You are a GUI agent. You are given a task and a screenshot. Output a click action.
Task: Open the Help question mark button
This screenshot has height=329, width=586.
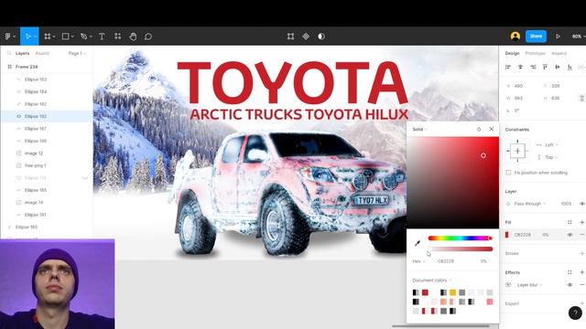tap(575, 313)
